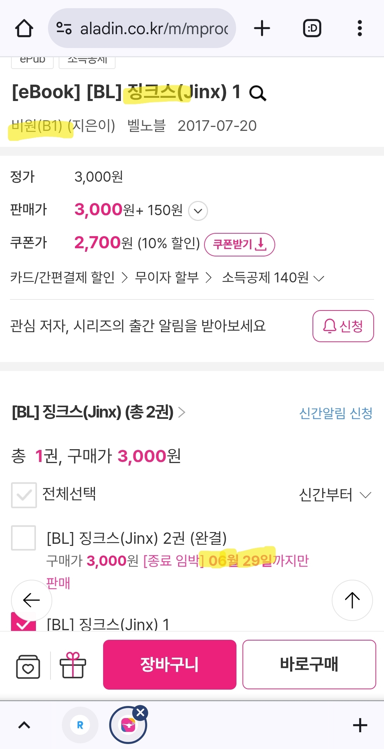This screenshot has height=749, width=384.
Task: Open the 신간부터 sort dropdown
Action: coord(335,495)
